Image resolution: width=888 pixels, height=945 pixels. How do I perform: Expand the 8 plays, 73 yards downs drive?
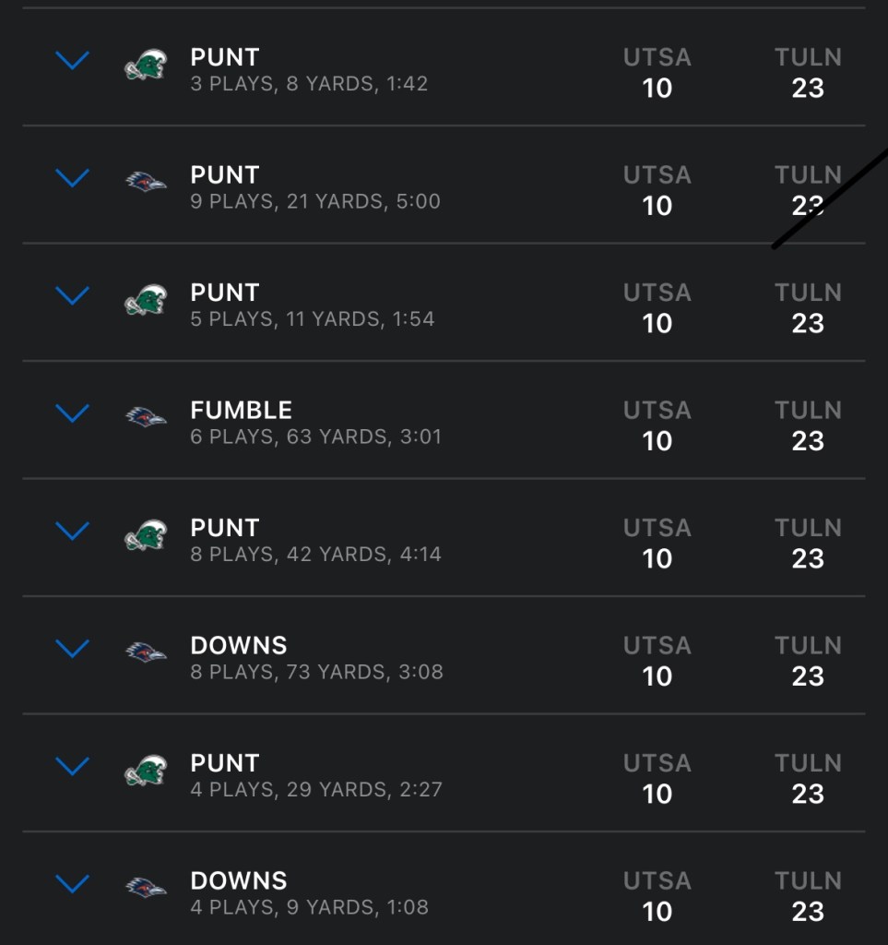pos(72,648)
